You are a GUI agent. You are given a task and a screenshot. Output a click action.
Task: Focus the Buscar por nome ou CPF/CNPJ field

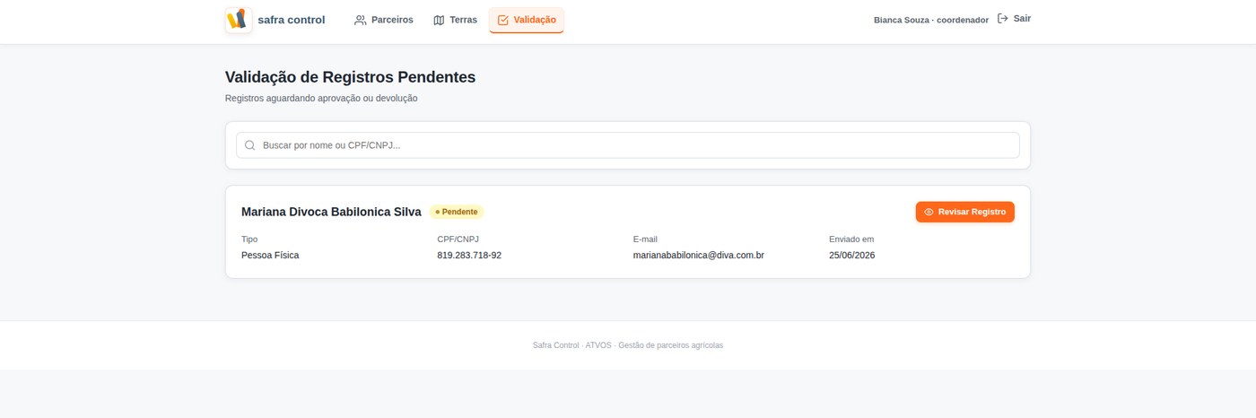coord(628,145)
